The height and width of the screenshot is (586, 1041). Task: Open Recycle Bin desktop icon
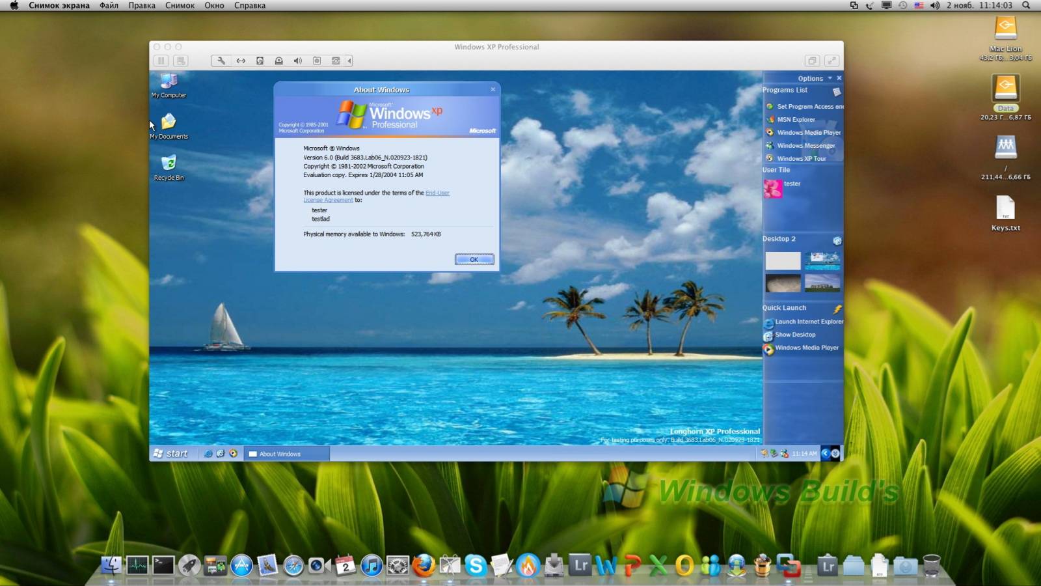click(x=169, y=167)
